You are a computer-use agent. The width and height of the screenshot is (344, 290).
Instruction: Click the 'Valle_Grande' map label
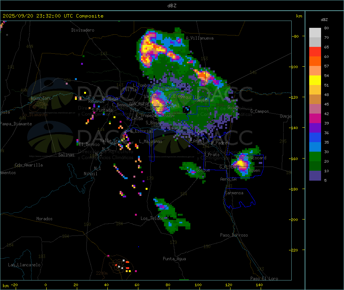(114, 141)
